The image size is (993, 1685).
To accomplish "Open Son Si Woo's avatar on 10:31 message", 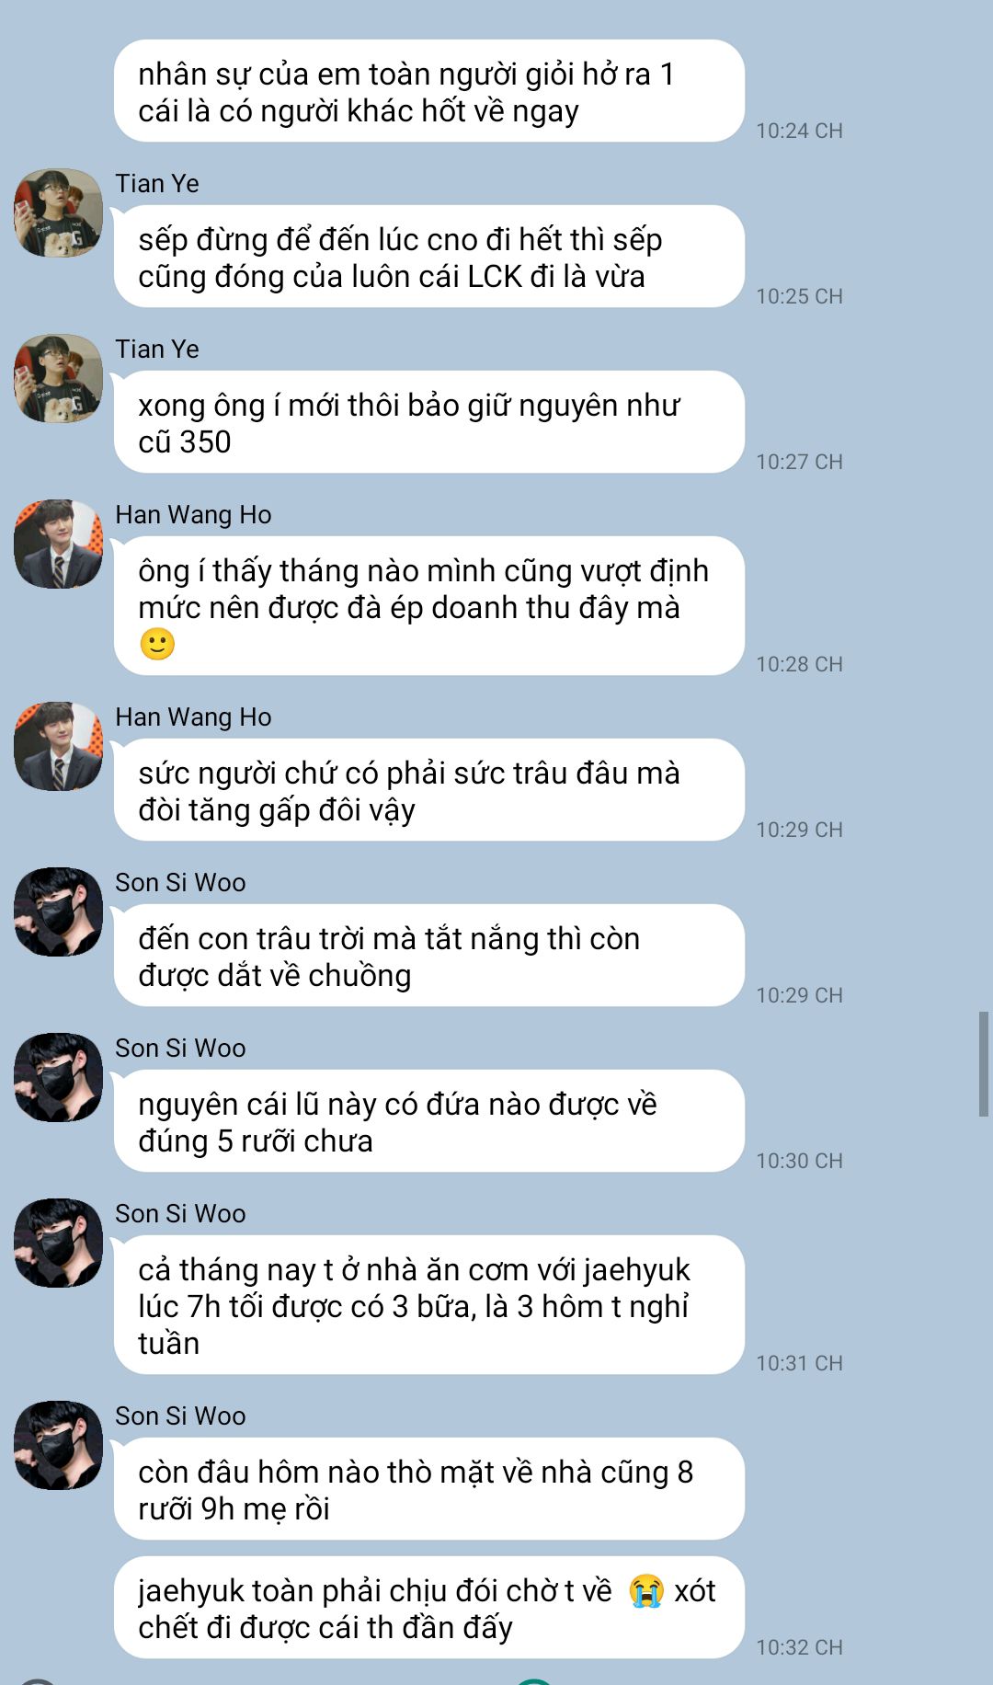I will point(58,1243).
